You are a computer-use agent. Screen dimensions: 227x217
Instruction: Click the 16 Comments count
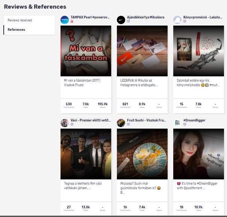tap(125, 208)
